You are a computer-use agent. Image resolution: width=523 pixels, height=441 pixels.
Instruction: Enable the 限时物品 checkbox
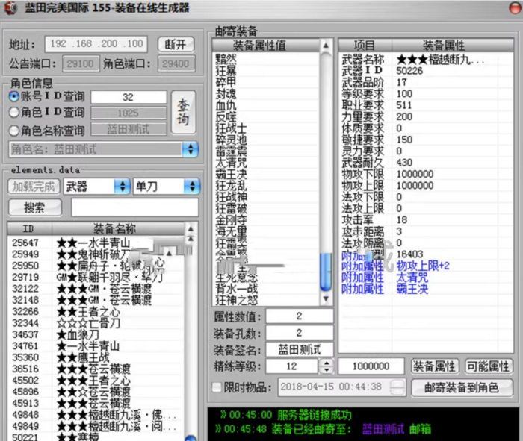tap(217, 387)
